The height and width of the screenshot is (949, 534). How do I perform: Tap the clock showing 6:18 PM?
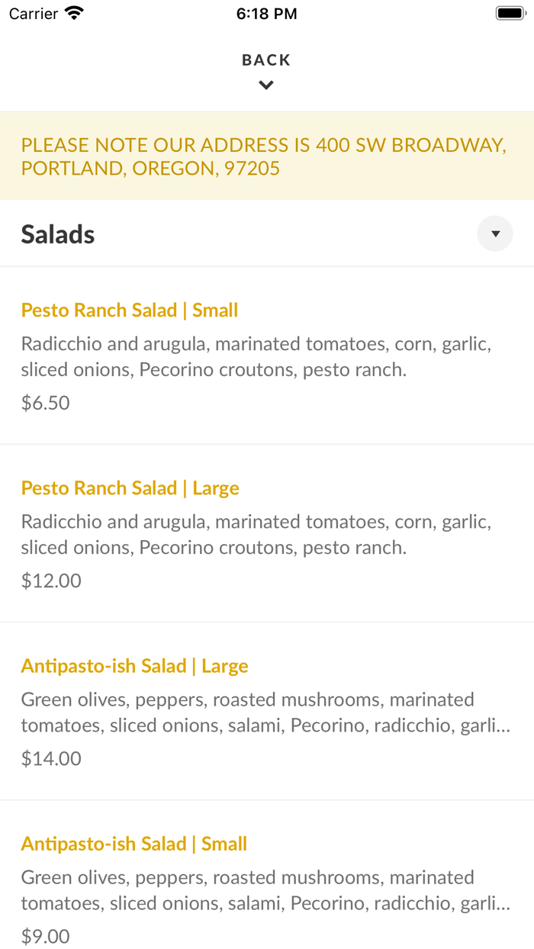(x=266, y=12)
